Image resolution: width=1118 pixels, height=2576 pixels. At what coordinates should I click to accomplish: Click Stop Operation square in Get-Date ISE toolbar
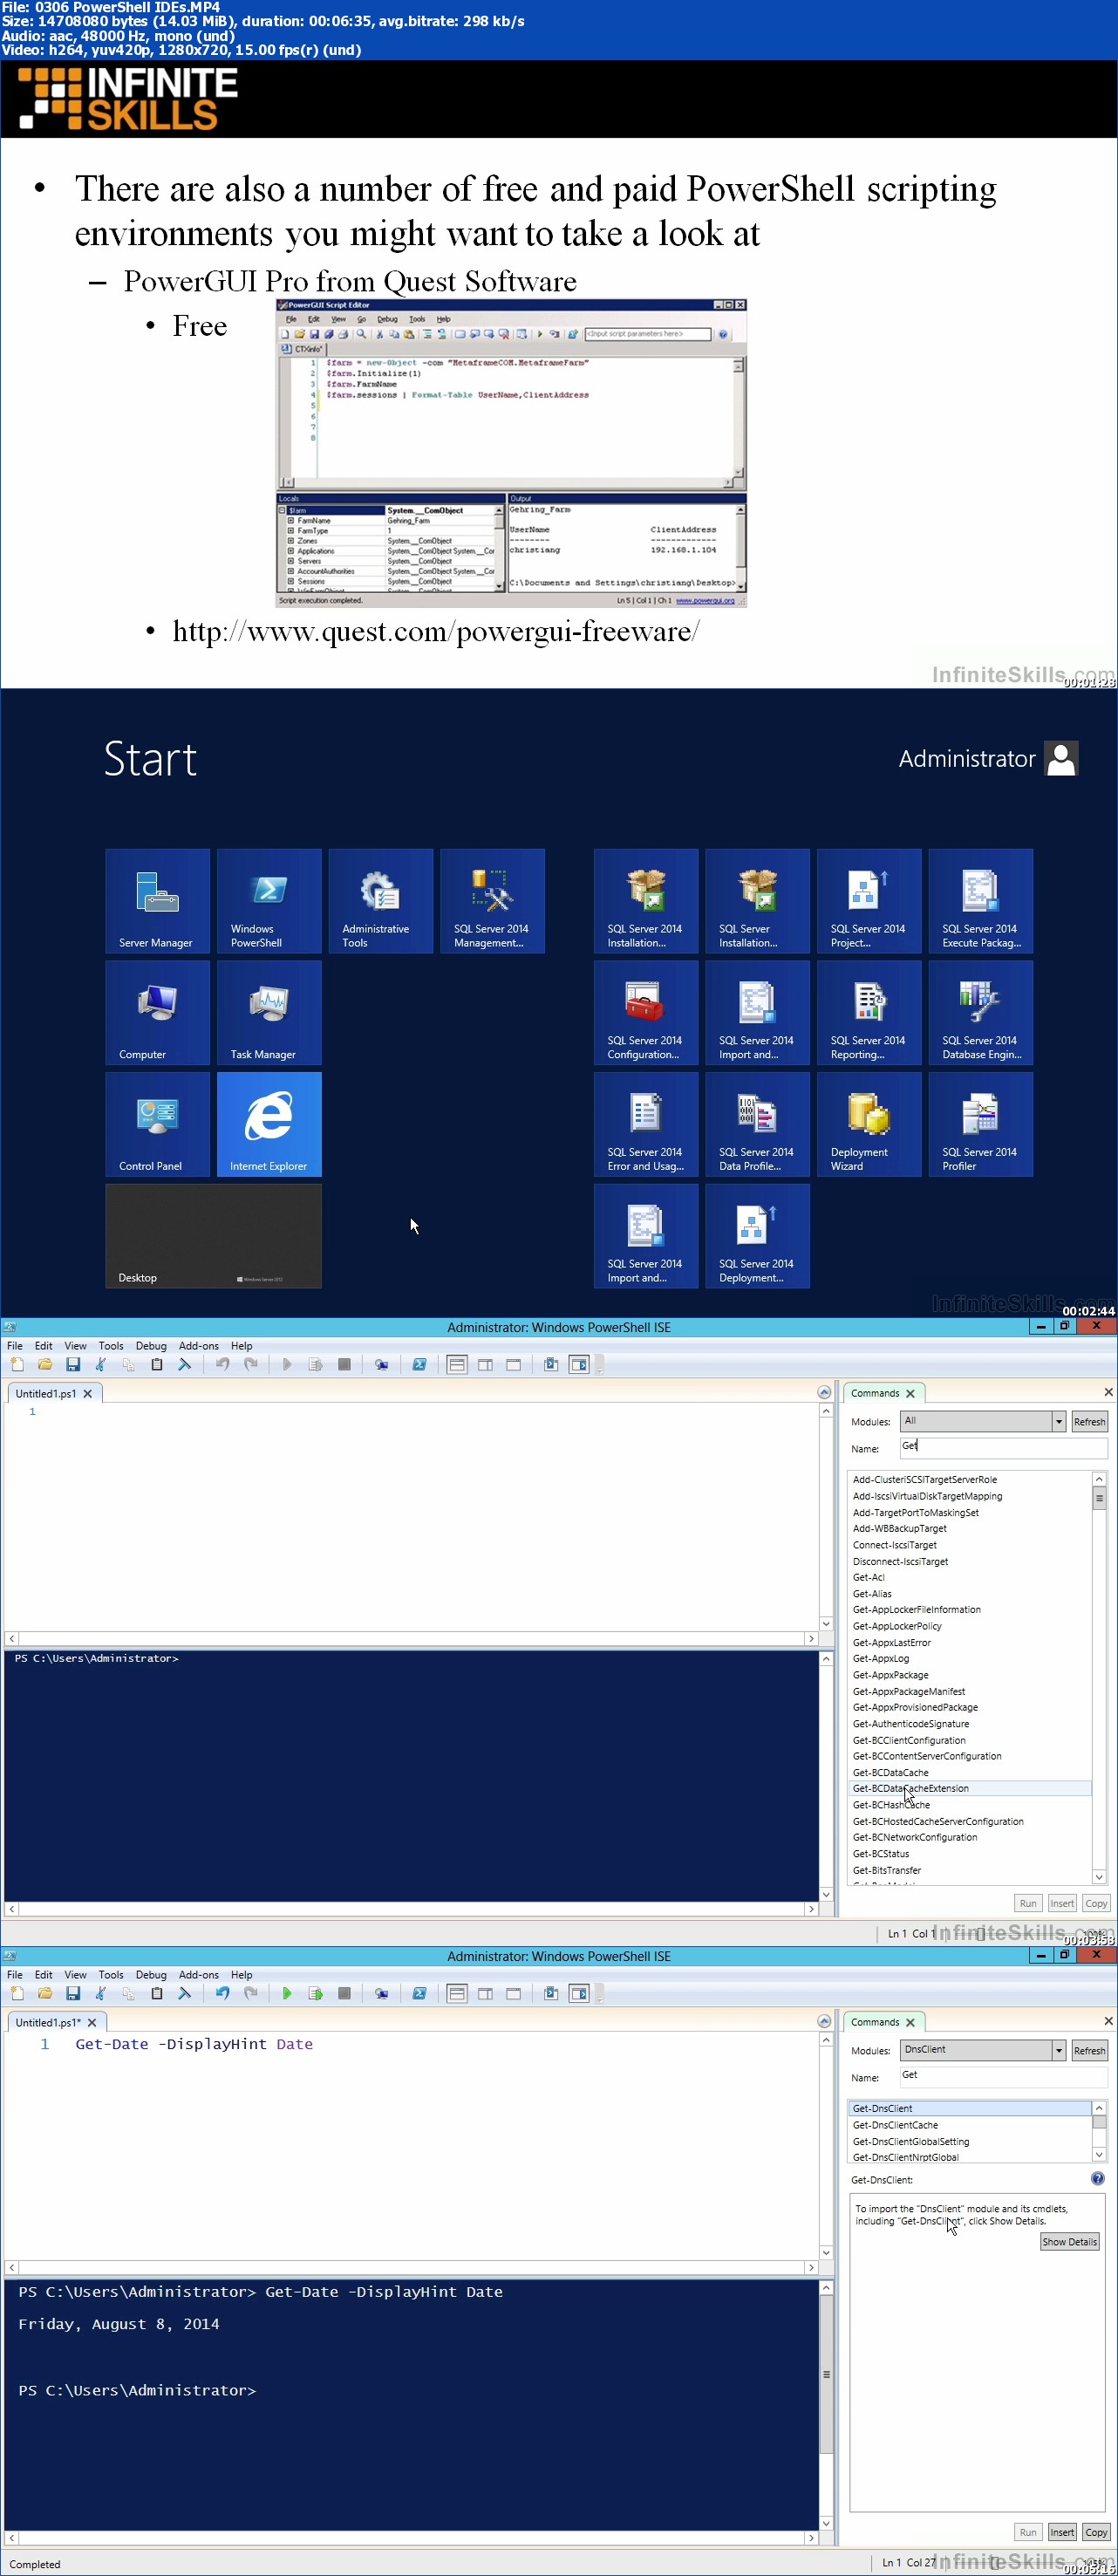(x=344, y=1993)
